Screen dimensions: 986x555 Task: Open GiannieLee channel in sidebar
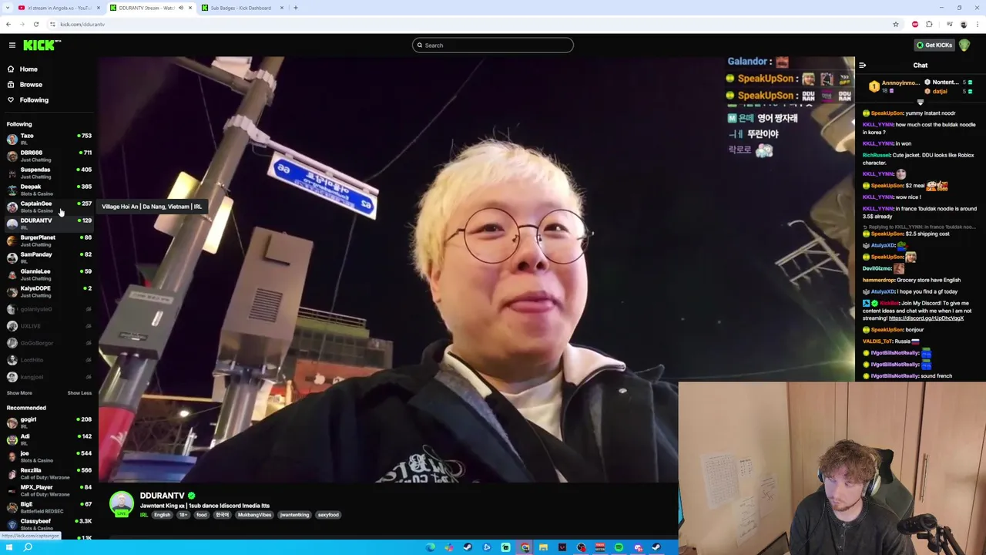tap(48, 274)
